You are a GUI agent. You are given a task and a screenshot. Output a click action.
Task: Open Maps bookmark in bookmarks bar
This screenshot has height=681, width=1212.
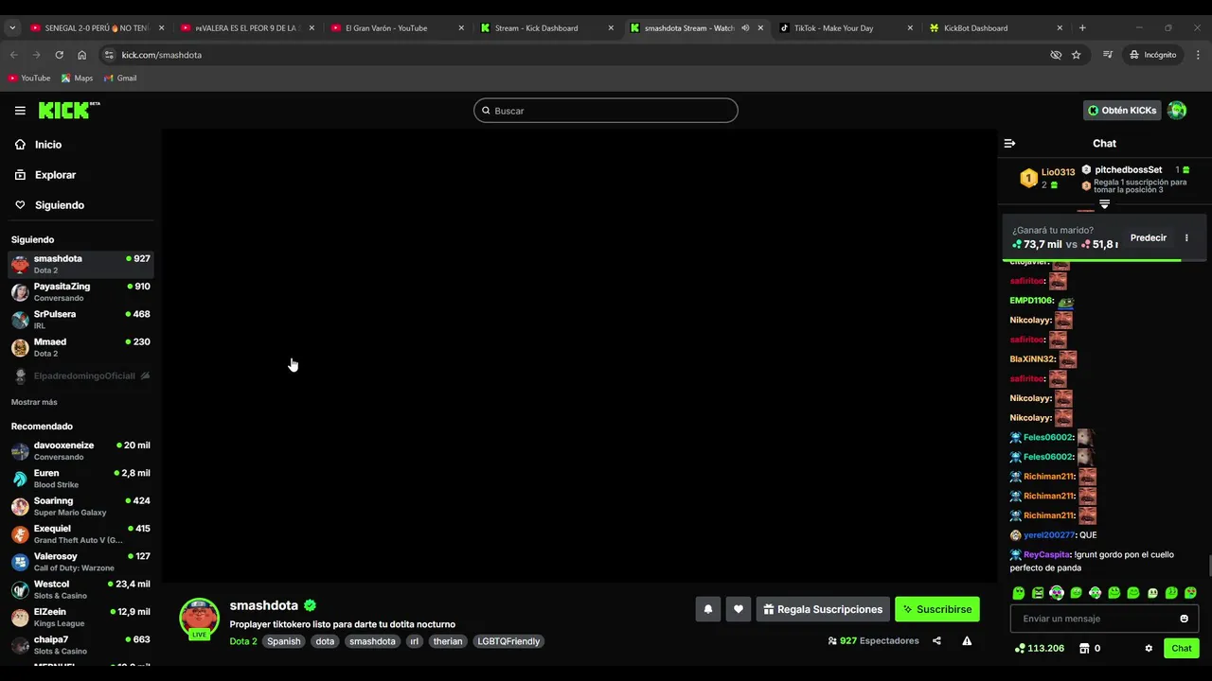tap(77, 79)
